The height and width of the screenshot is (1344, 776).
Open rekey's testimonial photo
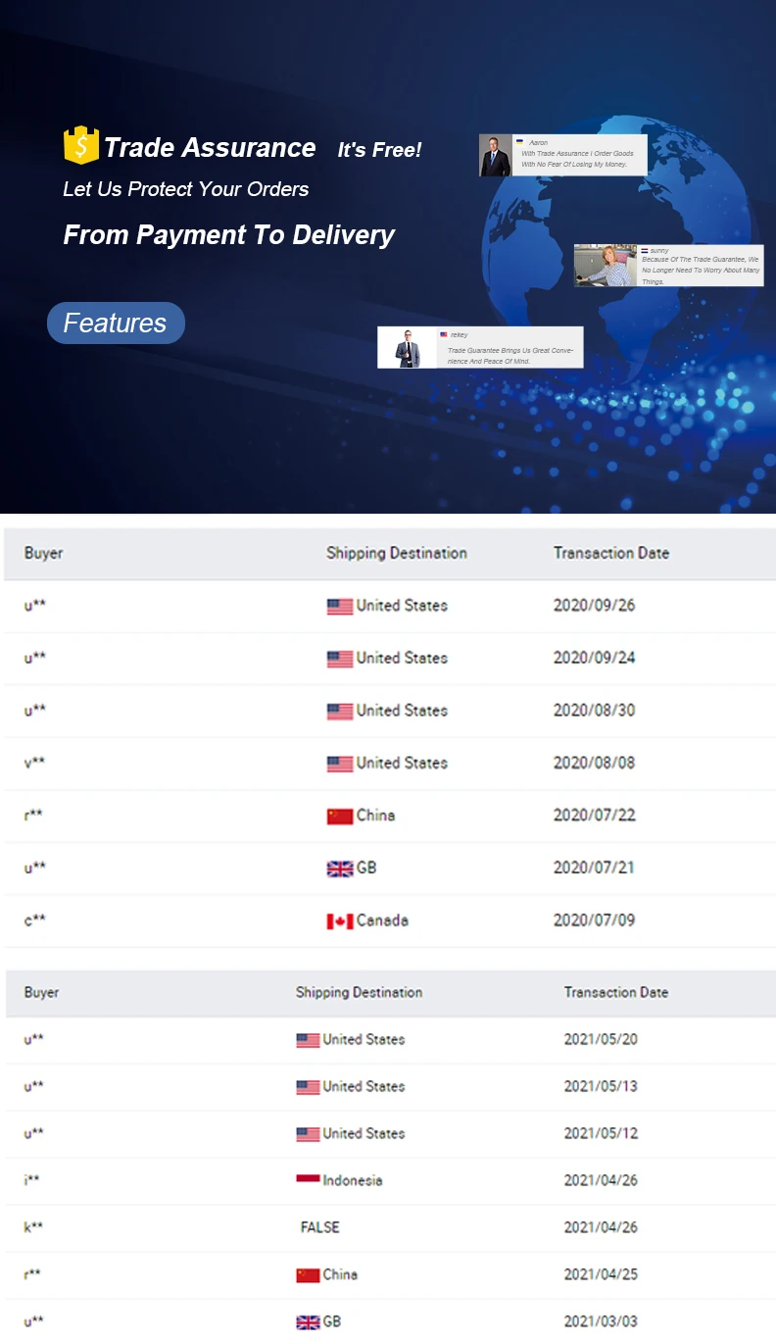coord(408,347)
